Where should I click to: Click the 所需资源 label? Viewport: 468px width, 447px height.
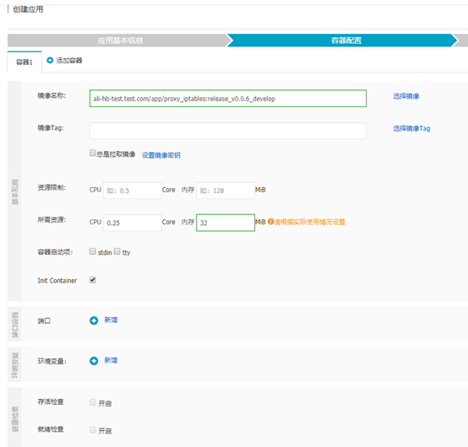[52, 220]
